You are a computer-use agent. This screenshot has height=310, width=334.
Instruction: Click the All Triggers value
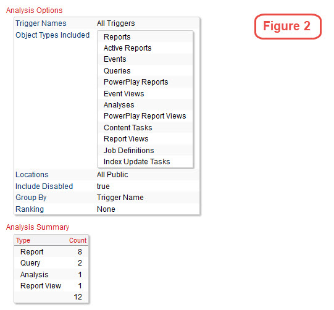click(115, 23)
